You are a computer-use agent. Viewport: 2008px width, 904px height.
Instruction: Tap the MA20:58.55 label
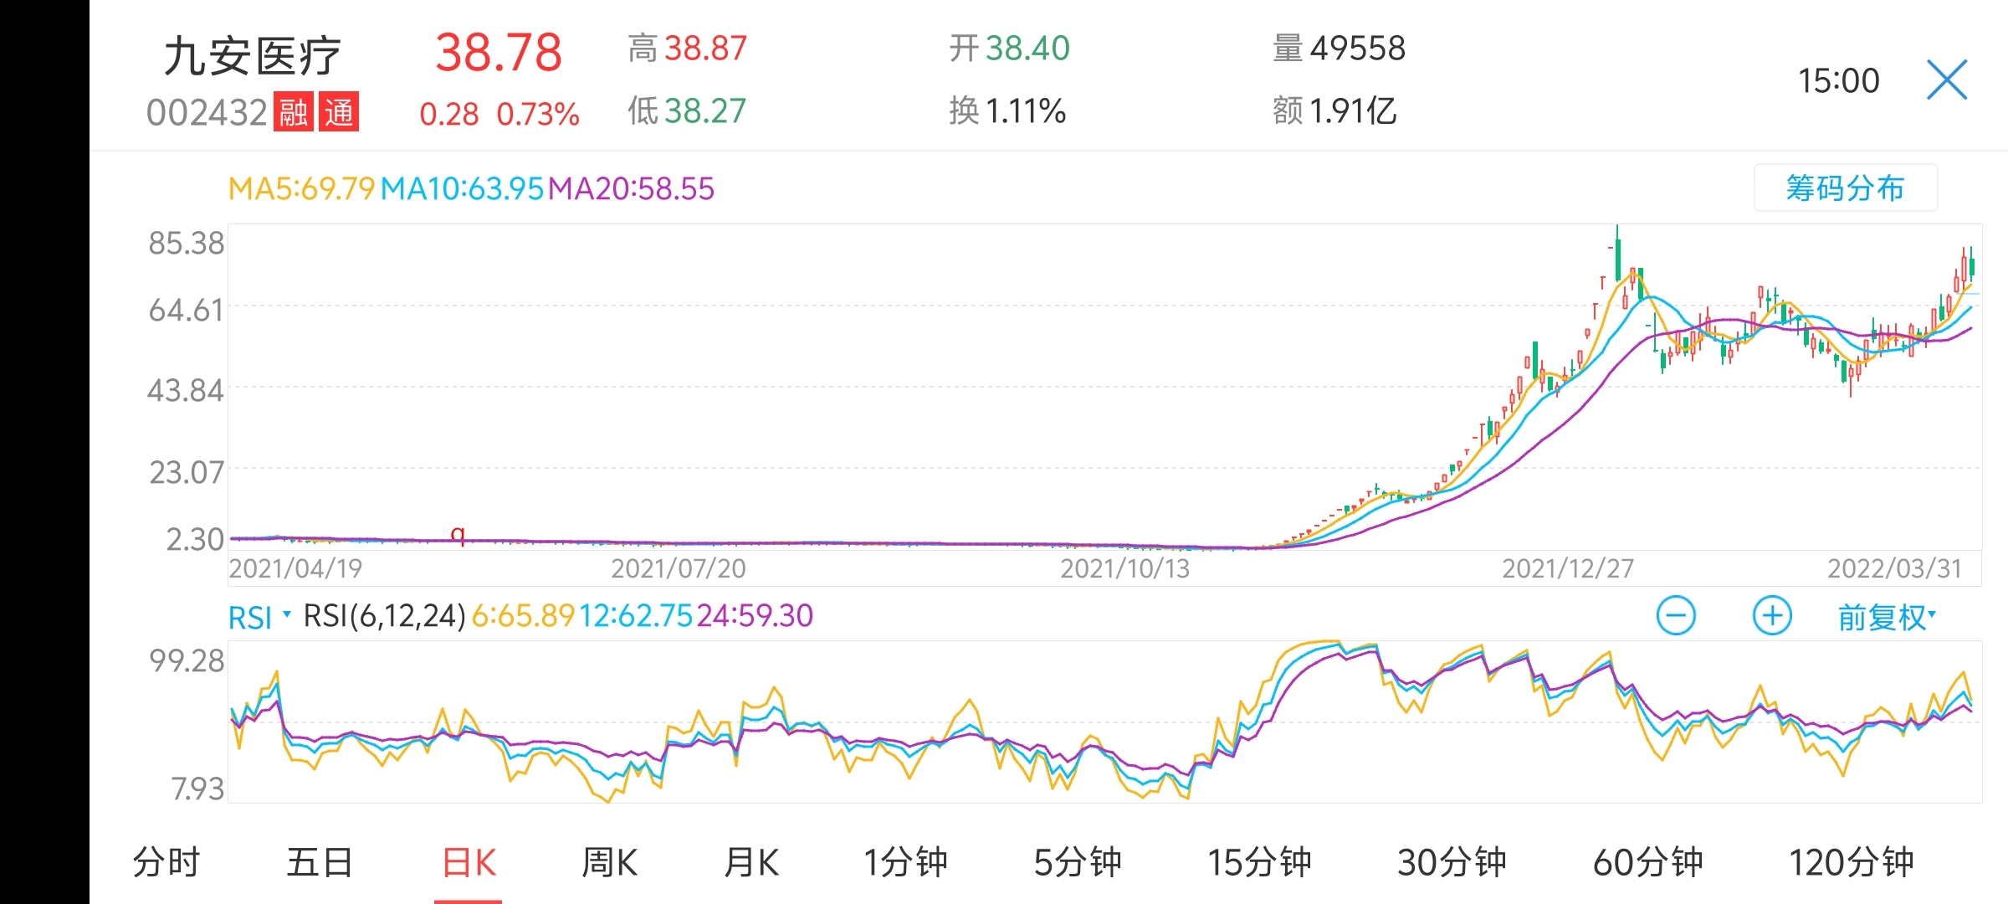pyautogui.click(x=632, y=188)
